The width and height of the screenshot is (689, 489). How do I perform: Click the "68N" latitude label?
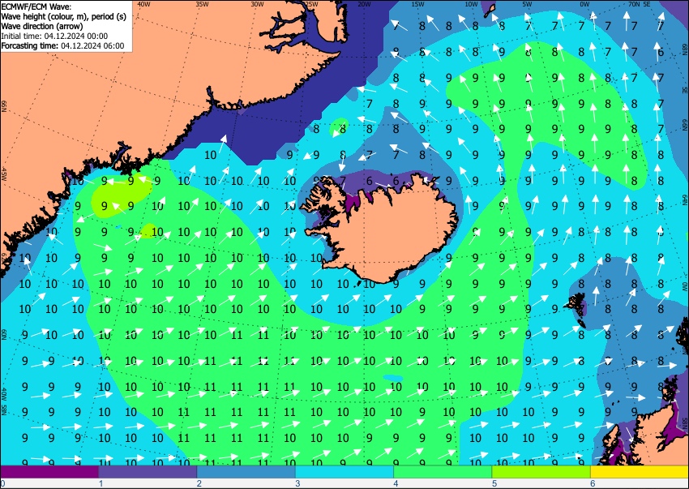click(685, 49)
